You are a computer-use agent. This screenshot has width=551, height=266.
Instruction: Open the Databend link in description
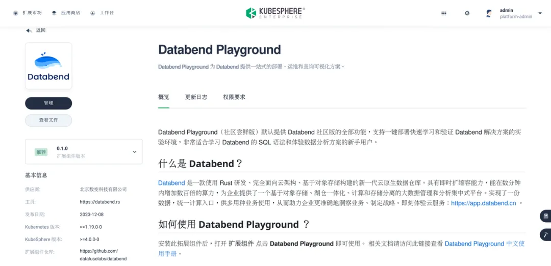[x=171, y=183]
